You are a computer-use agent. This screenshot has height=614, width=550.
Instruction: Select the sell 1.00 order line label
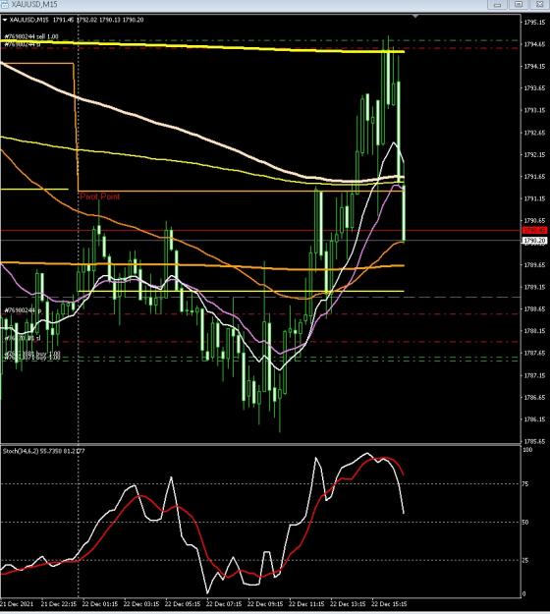[31, 36]
